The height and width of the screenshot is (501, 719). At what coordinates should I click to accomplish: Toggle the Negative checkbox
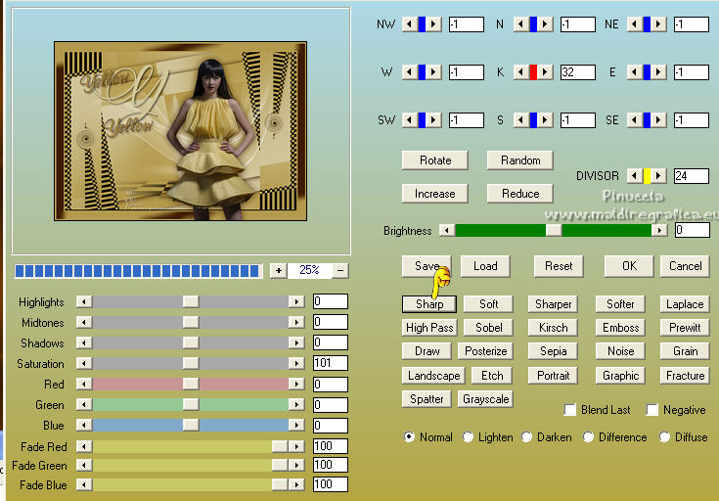coord(652,410)
